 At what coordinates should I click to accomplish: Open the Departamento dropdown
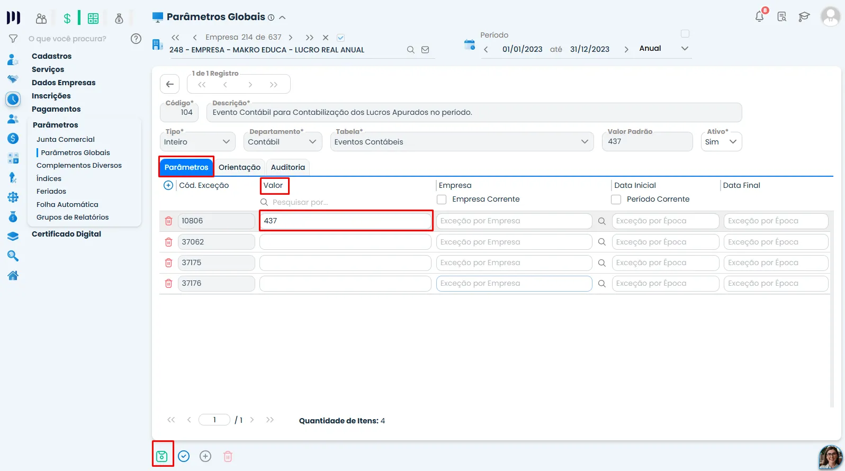(283, 142)
